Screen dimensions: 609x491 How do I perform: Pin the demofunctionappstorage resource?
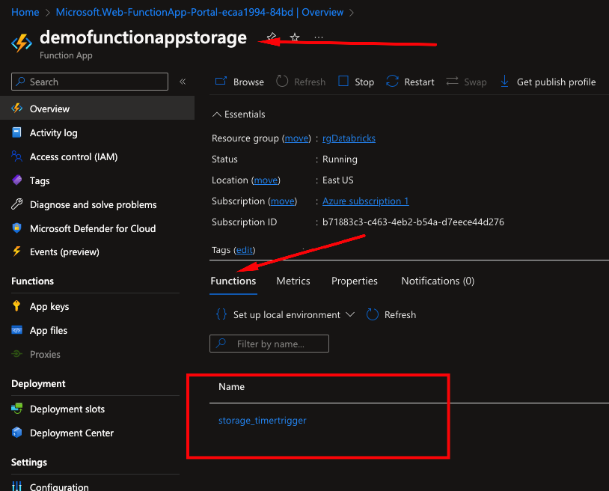(272, 37)
